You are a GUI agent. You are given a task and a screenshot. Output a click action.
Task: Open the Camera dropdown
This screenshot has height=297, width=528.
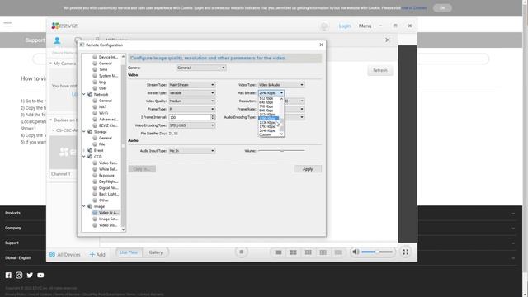(201, 68)
